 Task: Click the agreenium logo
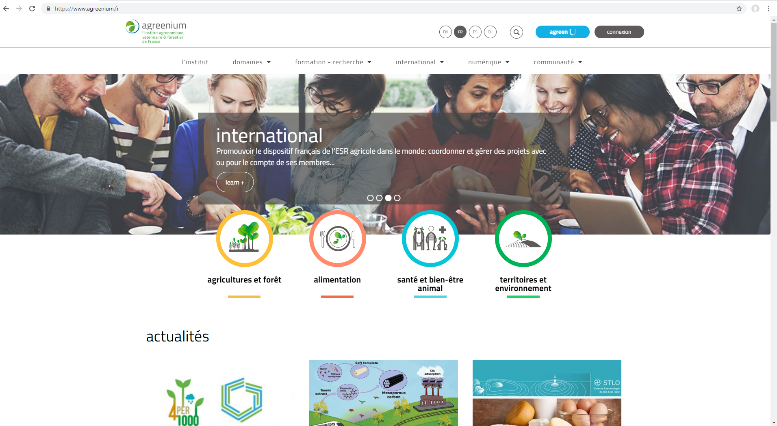(x=156, y=32)
